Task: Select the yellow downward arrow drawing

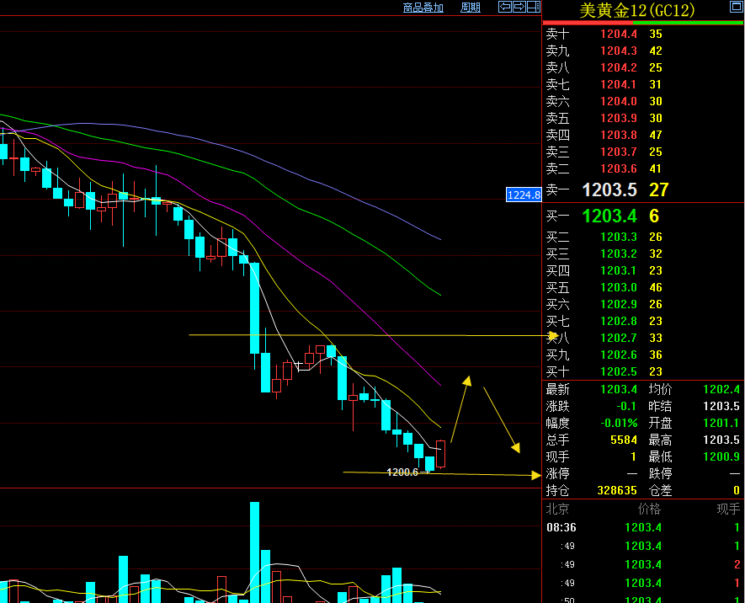Action: (503, 419)
